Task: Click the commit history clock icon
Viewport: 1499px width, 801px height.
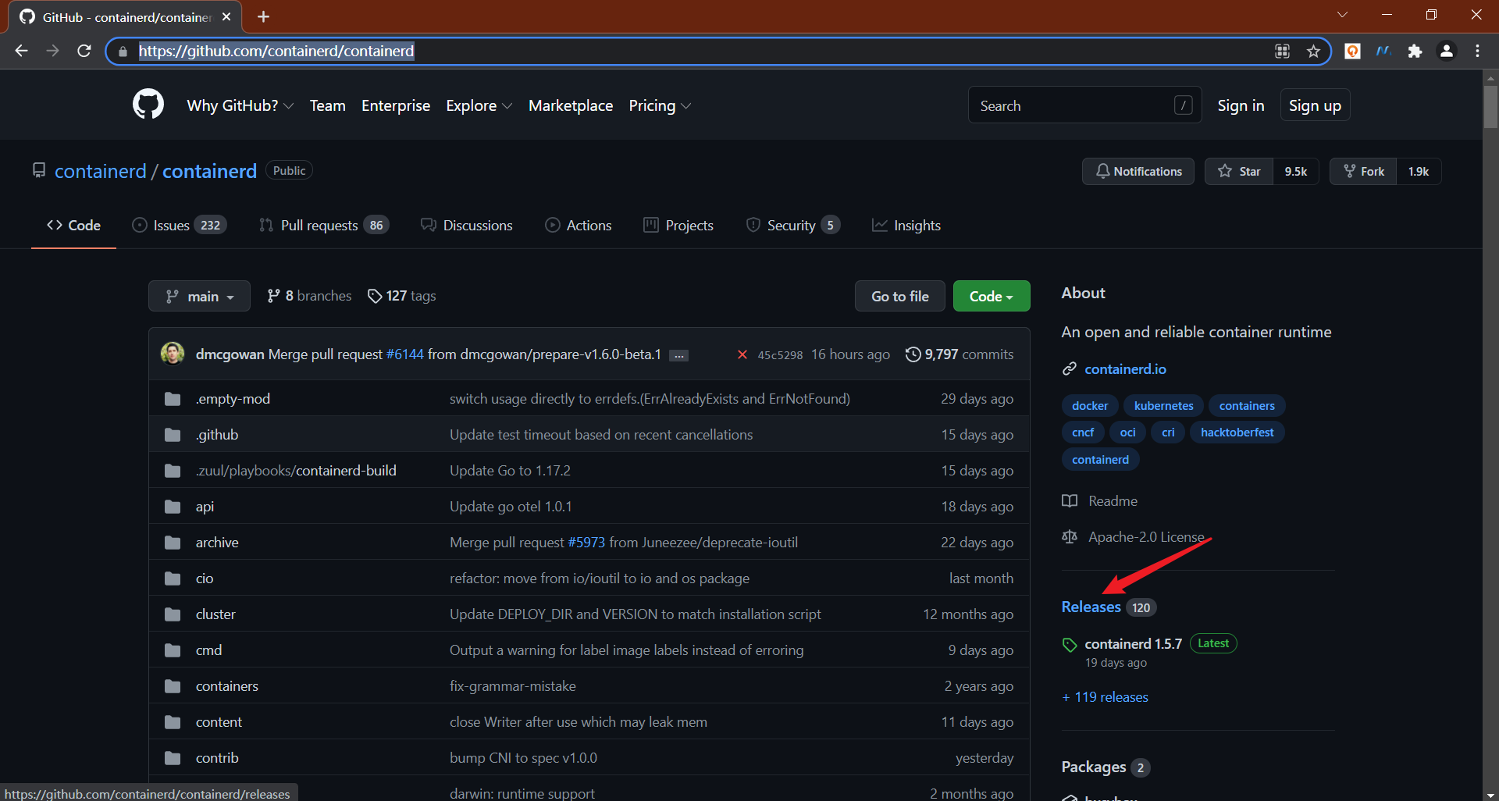Action: [x=913, y=354]
